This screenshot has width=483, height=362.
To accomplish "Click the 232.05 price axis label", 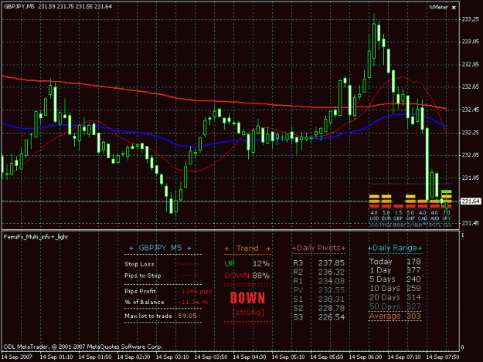I will click(x=471, y=154).
